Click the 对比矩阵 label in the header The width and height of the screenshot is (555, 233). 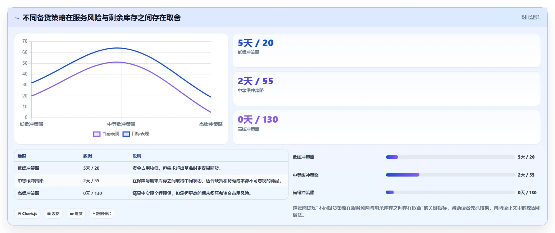[531, 17]
